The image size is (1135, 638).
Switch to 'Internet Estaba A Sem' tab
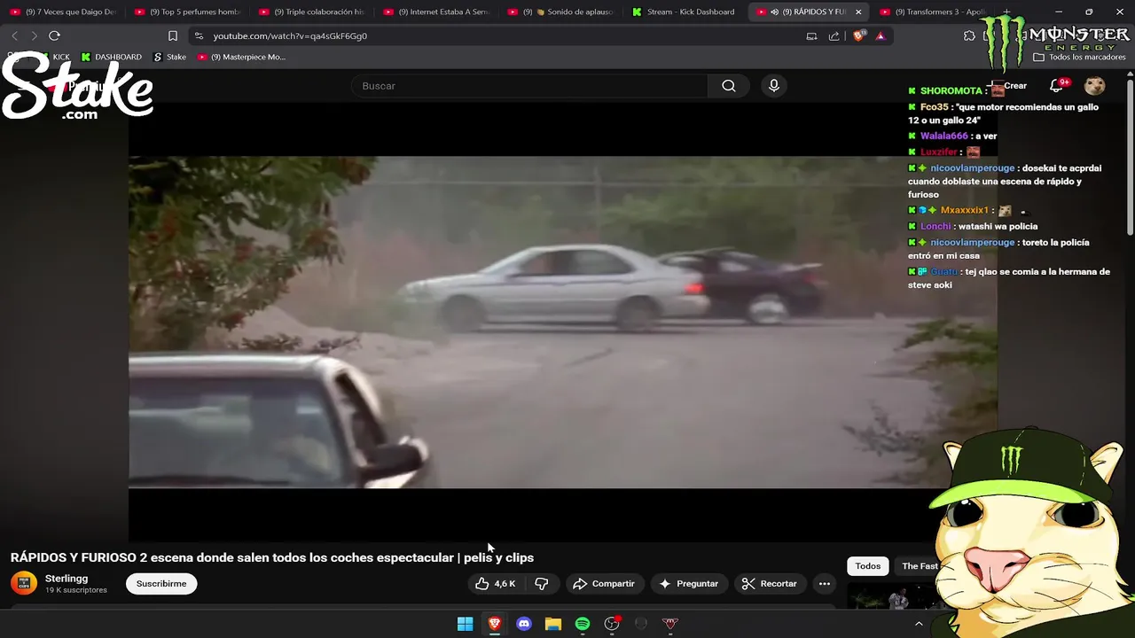(x=436, y=12)
